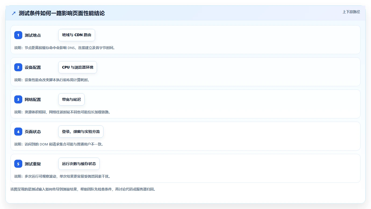Click the step 1 number badge

pos(18,35)
